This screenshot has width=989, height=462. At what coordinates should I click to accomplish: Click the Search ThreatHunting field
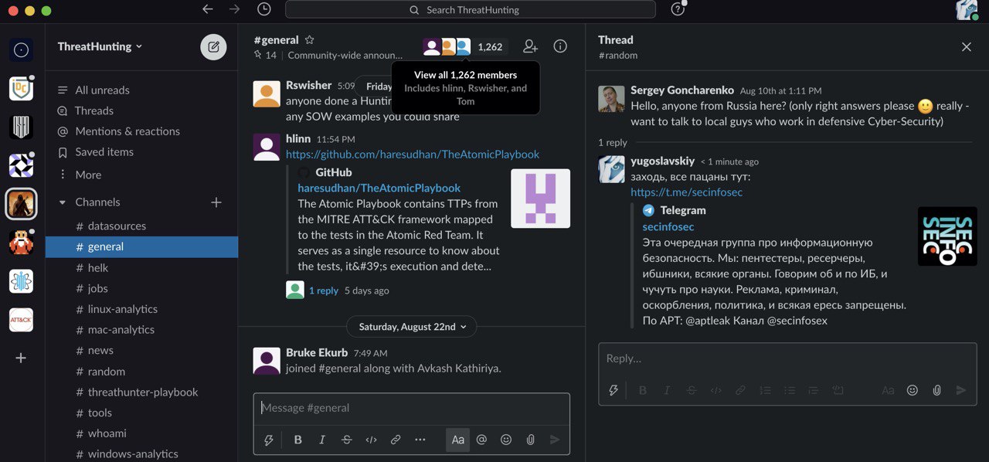tap(471, 9)
